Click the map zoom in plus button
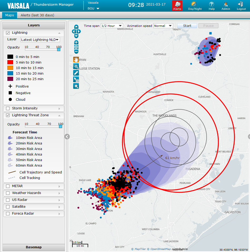250x252 pixels. pos(76,42)
